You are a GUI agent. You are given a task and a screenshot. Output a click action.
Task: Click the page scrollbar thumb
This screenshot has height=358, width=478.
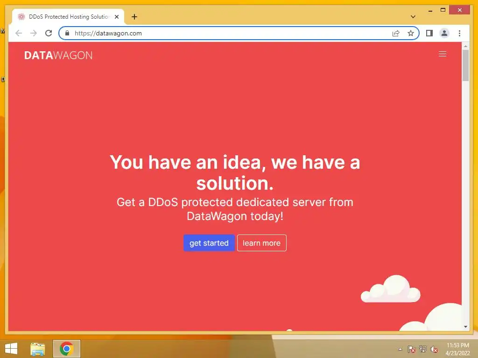[x=465, y=65]
